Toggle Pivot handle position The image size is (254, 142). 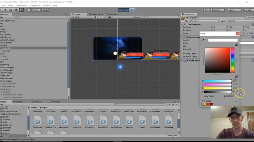33,10
